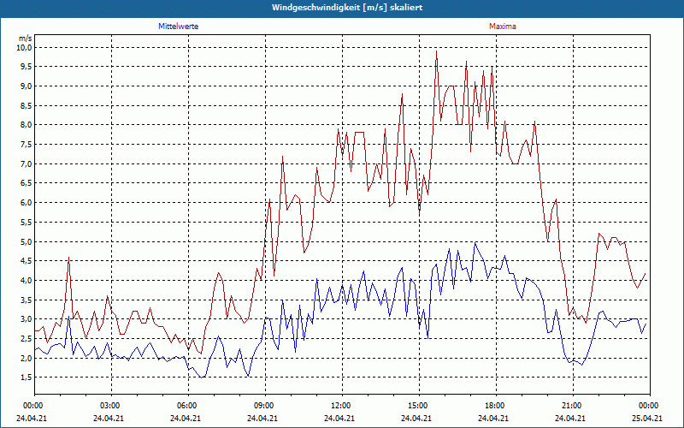Click the 09:00 time label
Screen dimensions: 684x428
[265, 406]
